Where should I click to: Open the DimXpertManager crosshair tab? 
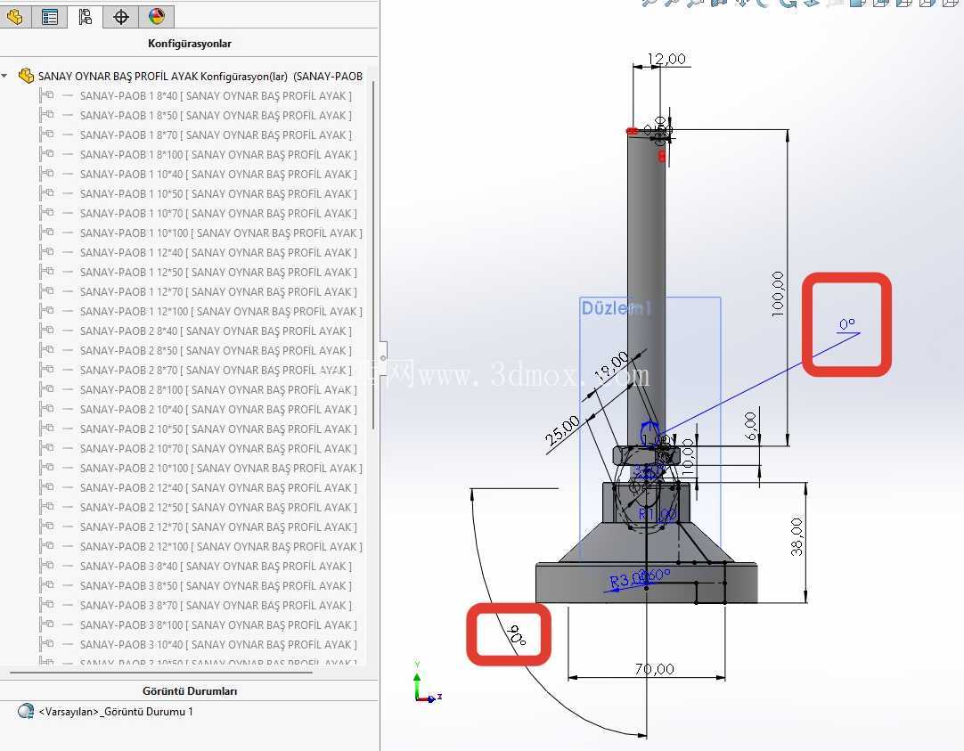tap(121, 17)
